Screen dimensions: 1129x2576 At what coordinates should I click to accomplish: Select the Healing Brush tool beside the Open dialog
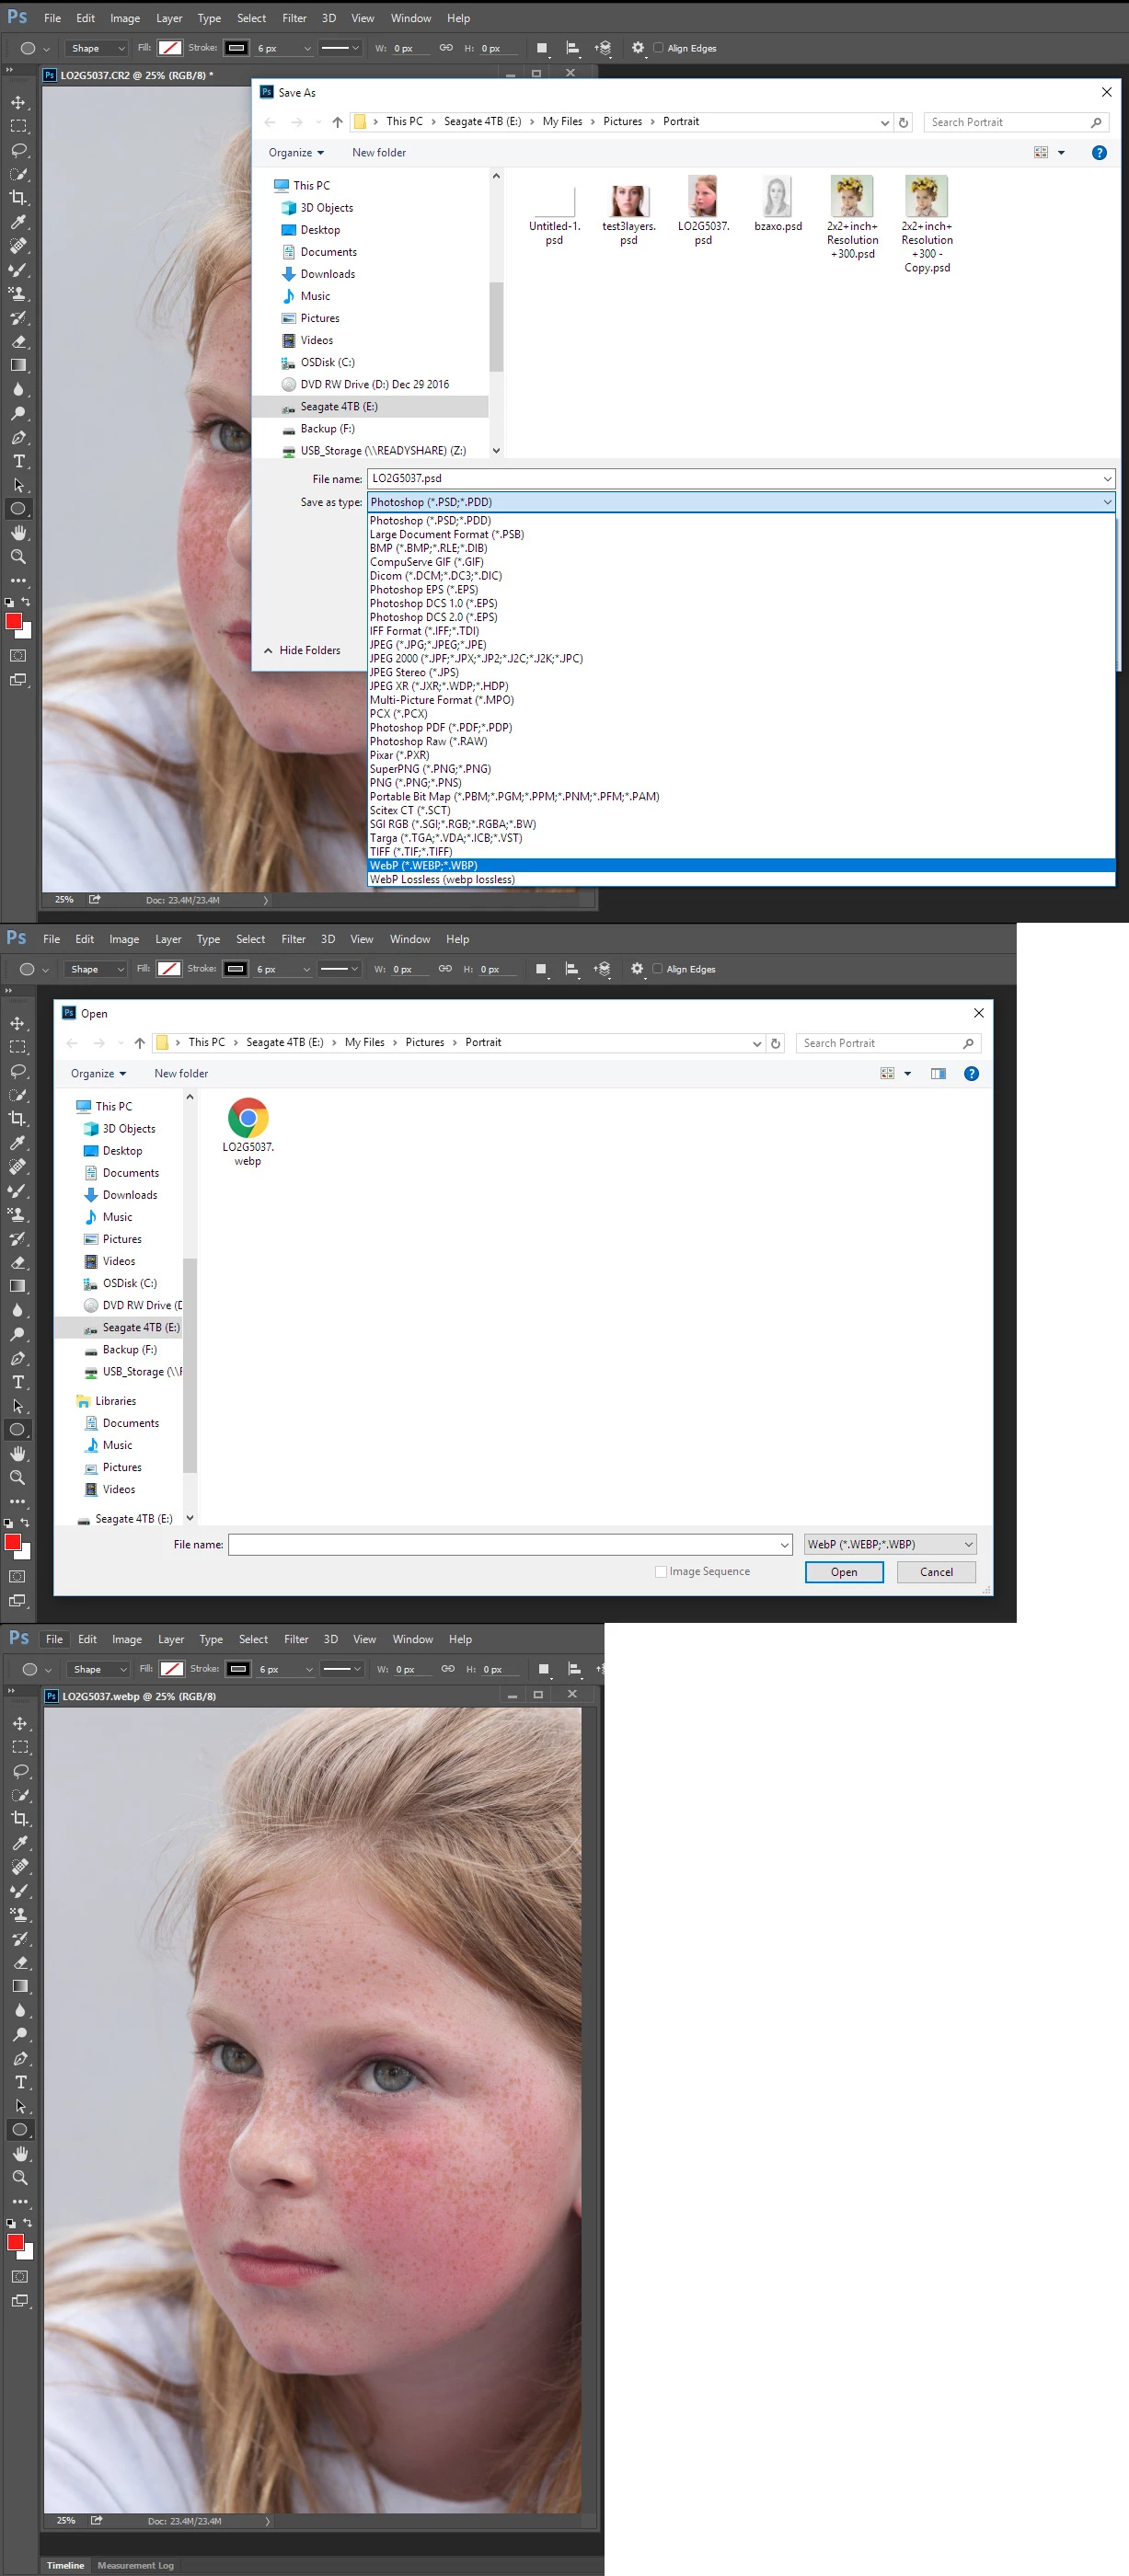point(18,1167)
